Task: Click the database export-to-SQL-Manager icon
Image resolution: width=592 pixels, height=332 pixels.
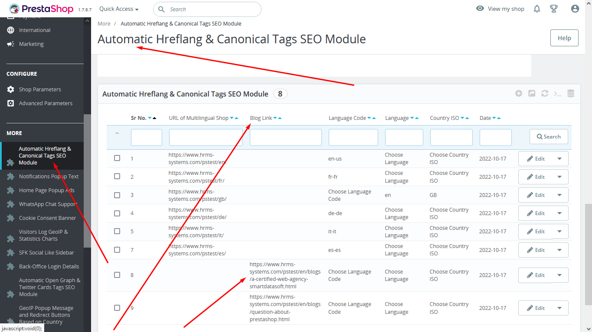Action: tap(571, 93)
